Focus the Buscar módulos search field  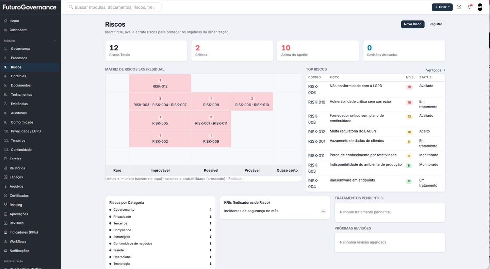point(113,7)
